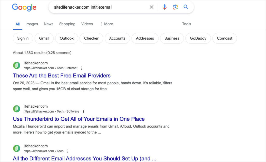
Task: Open the three-dot menu next to the Thunderbird result
Action: (x=83, y=111)
